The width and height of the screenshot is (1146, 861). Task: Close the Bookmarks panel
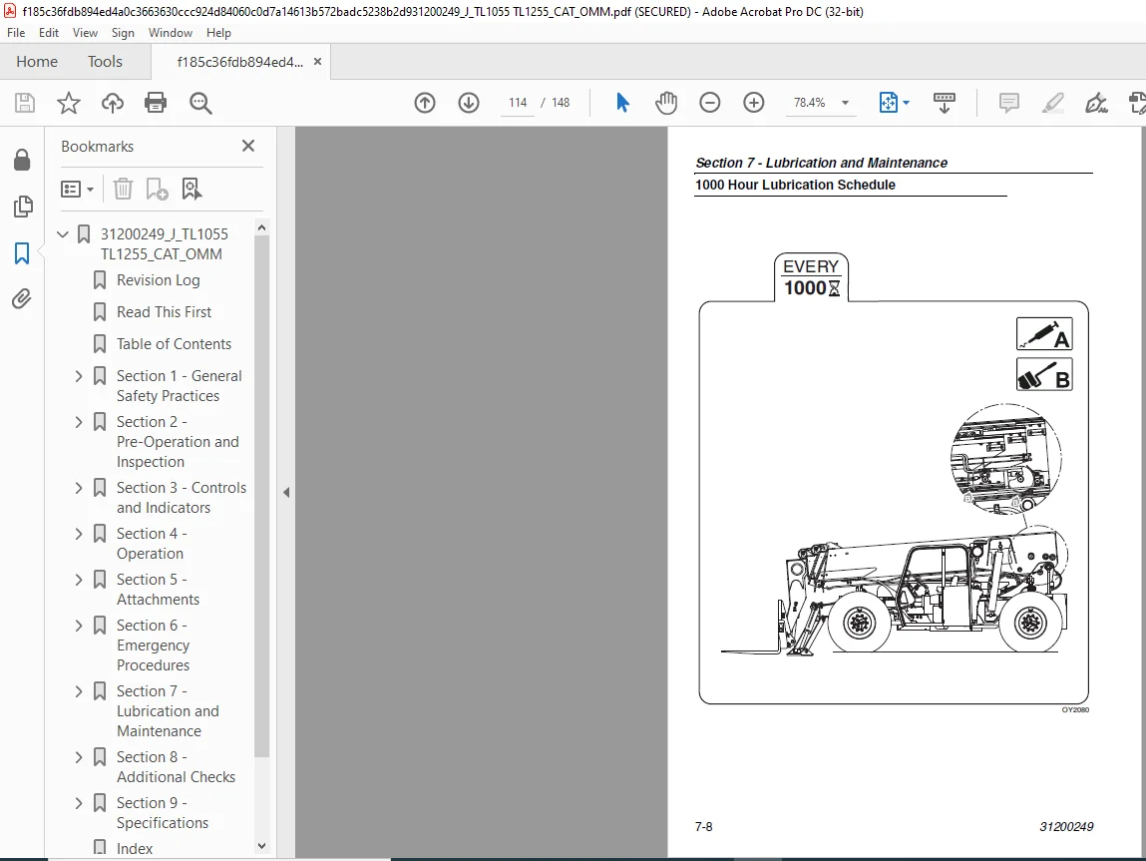coord(248,147)
